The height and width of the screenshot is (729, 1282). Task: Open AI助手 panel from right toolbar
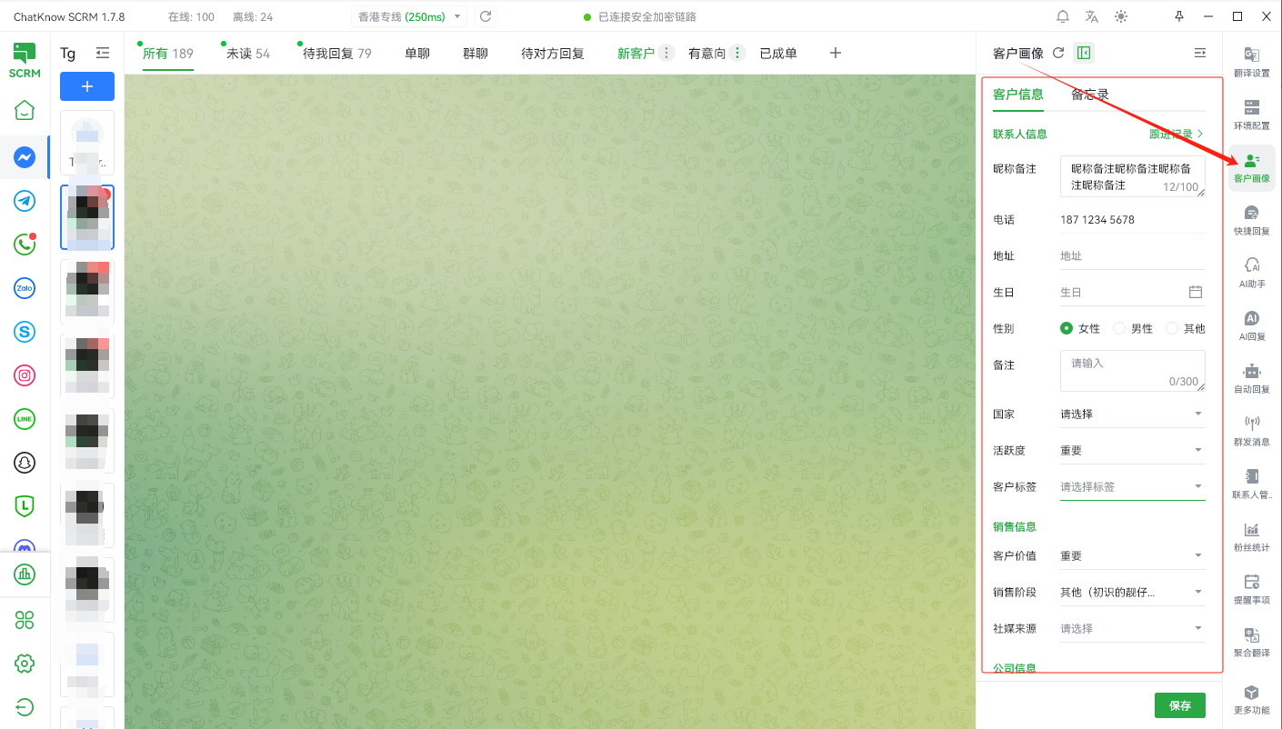point(1252,272)
